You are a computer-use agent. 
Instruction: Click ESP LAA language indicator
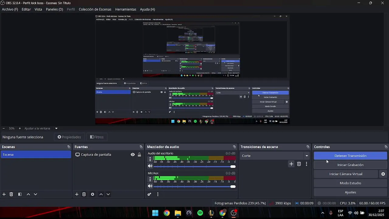tap(341, 213)
